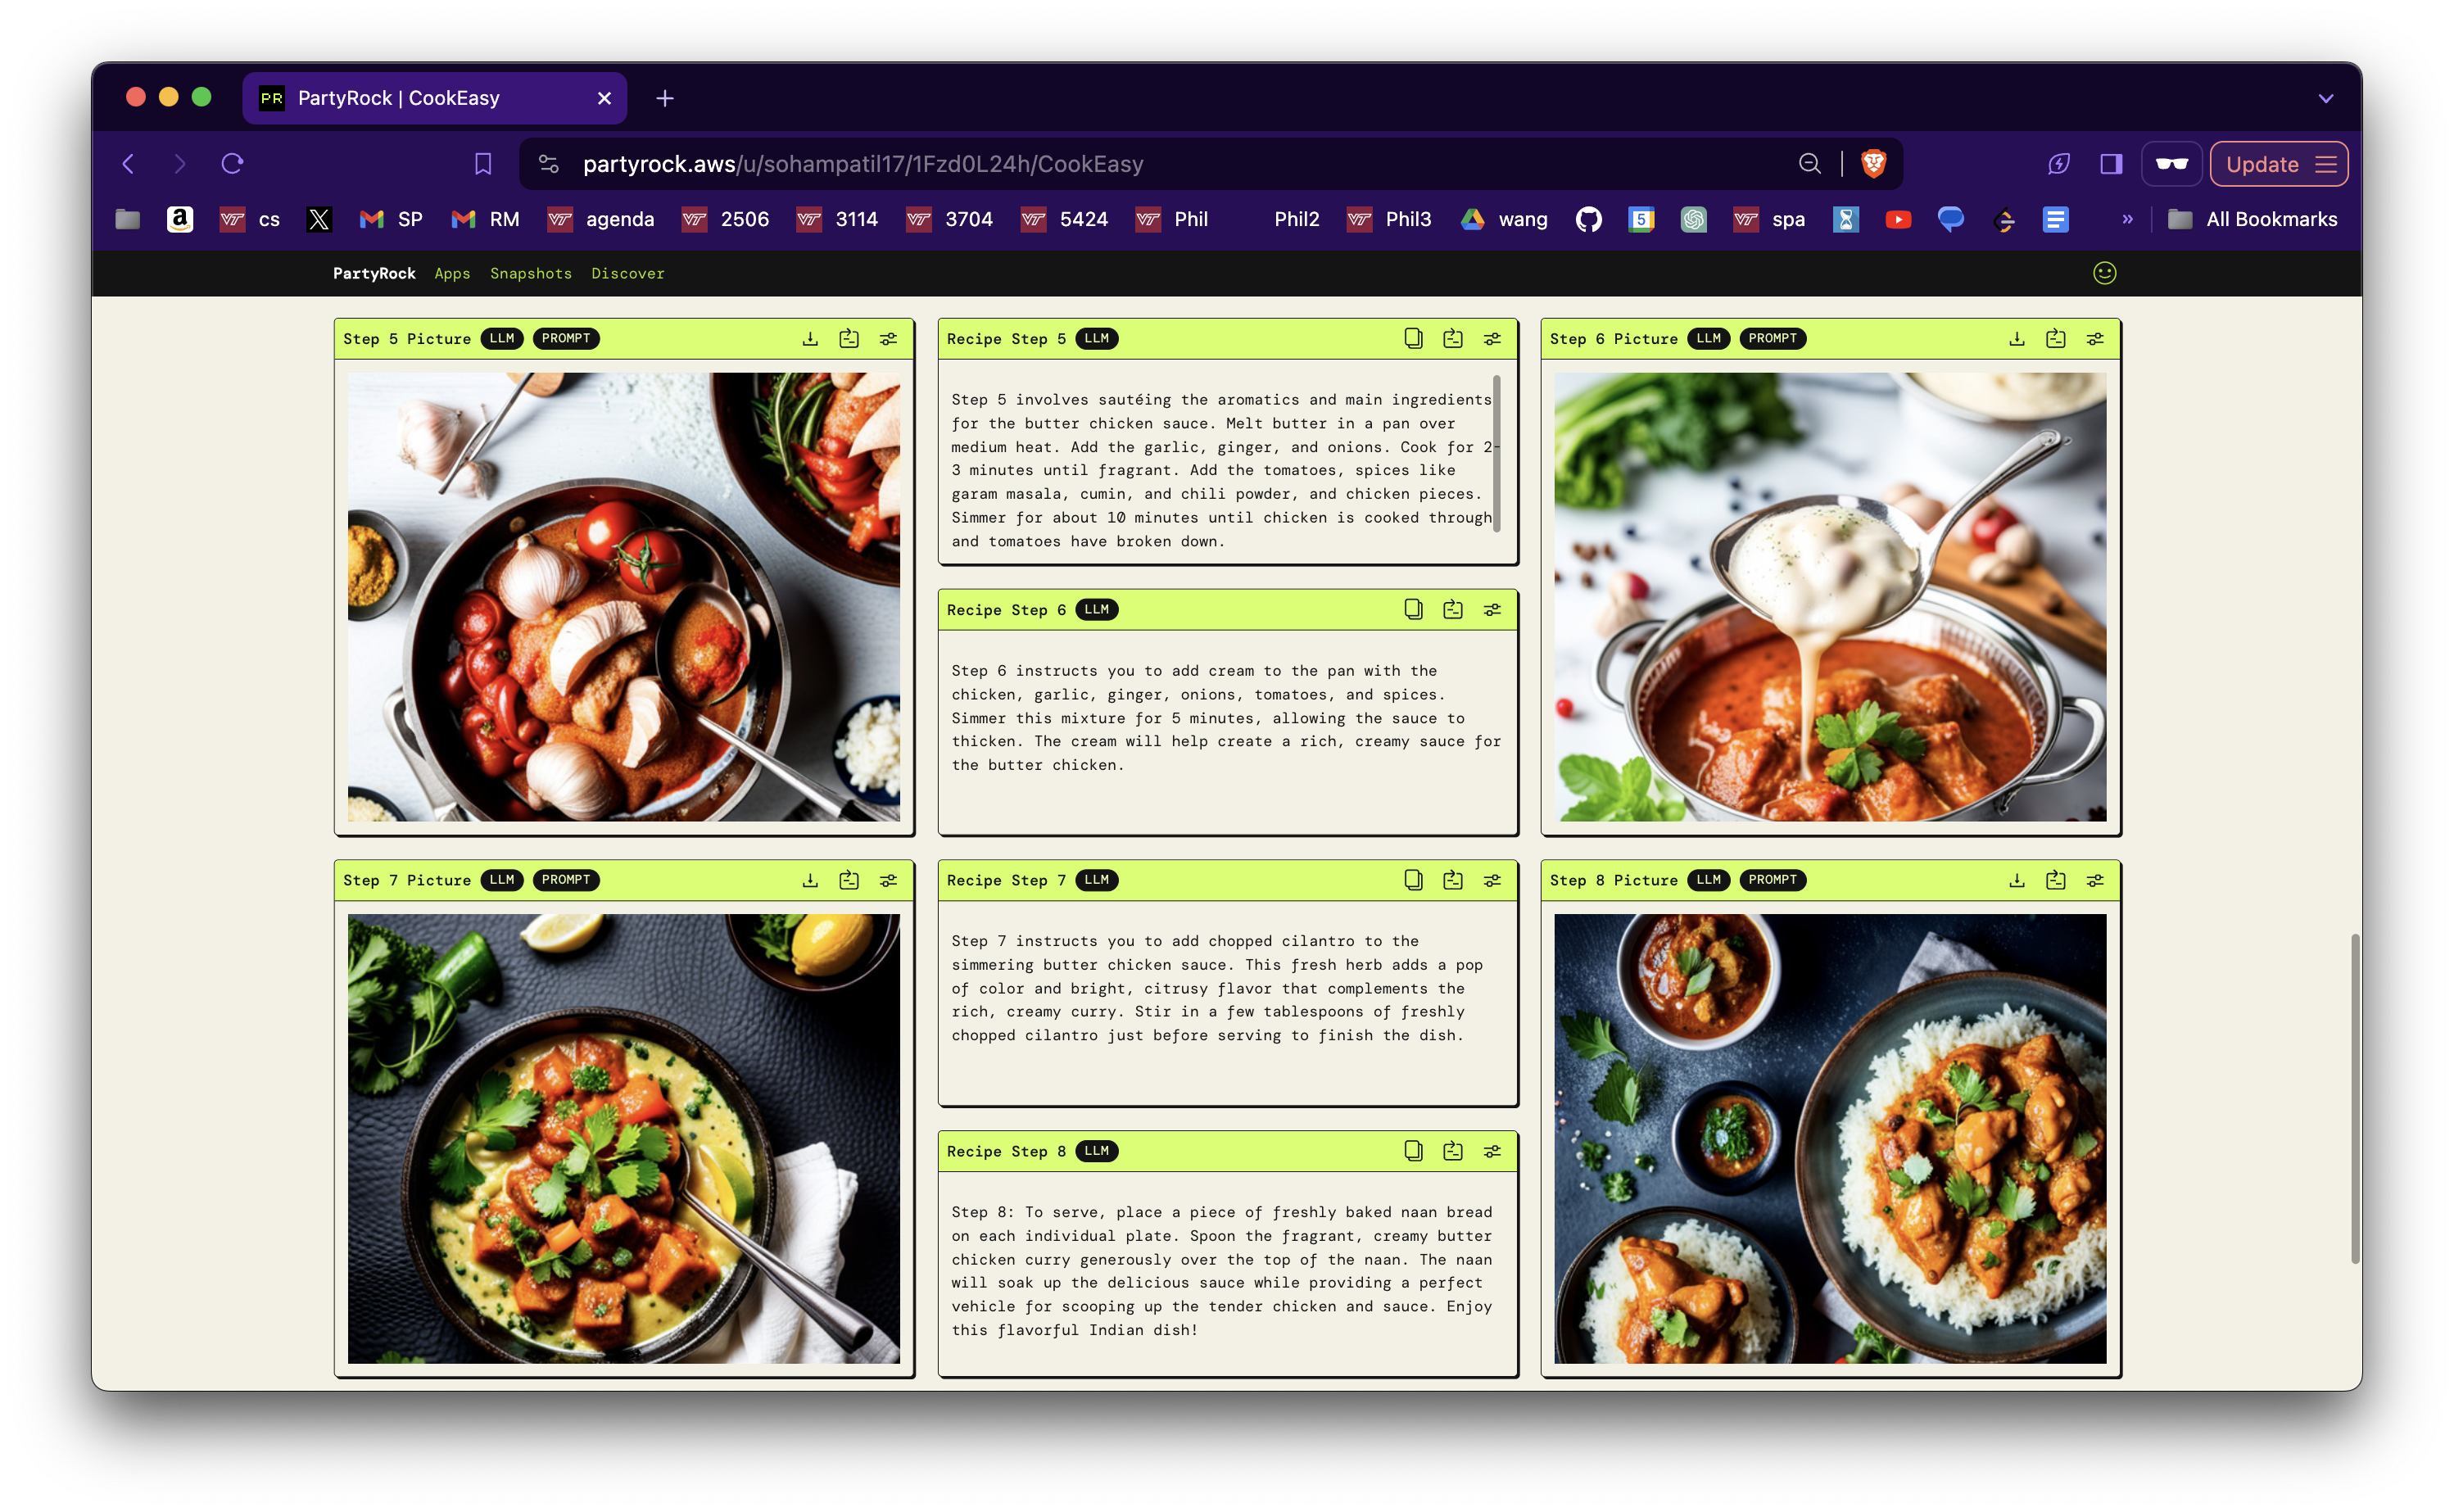Image resolution: width=2454 pixels, height=1512 pixels.
Task: Open settings sliders for Step 6 Picture
Action: tap(2095, 339)
